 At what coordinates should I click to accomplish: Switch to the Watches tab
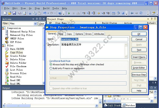(x=129, y=105)
